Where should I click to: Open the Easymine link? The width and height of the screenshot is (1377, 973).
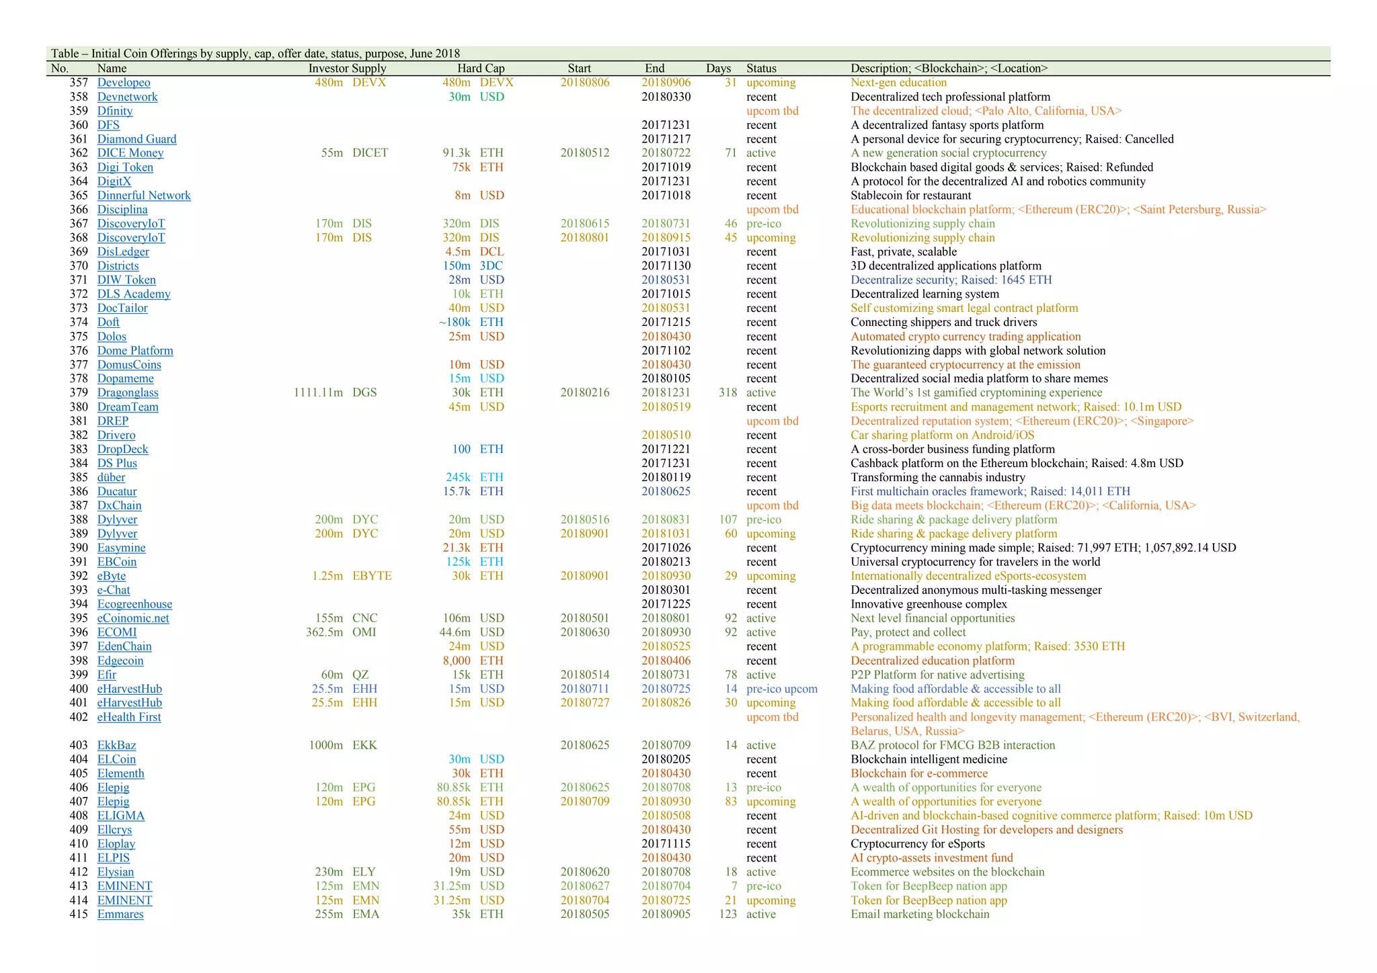(x=121, y=548)
